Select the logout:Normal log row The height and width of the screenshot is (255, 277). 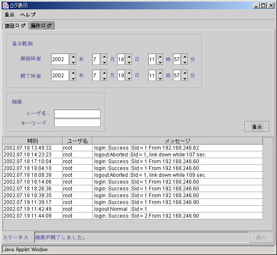click(128, 209)
